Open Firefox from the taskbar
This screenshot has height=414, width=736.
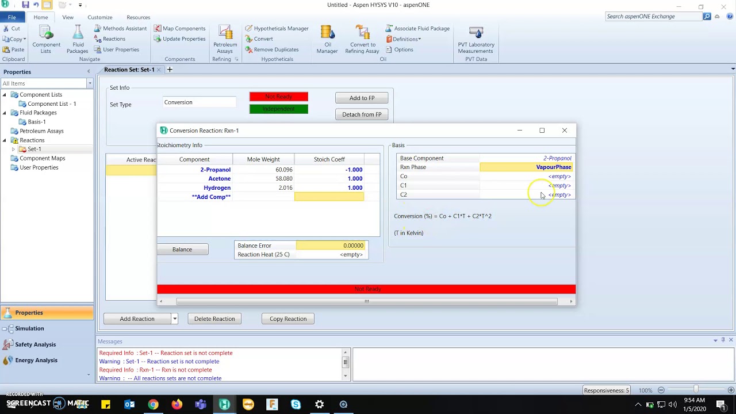point(177,404)
